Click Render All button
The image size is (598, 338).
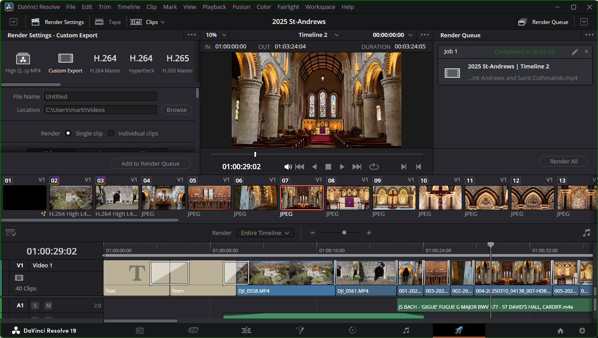(563, 161)
